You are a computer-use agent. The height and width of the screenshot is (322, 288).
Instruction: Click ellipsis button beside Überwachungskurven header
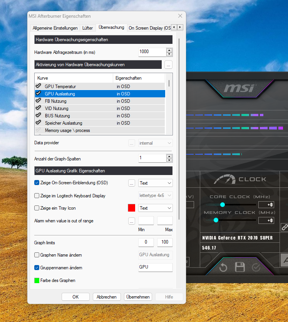click(x=168, y=65)
